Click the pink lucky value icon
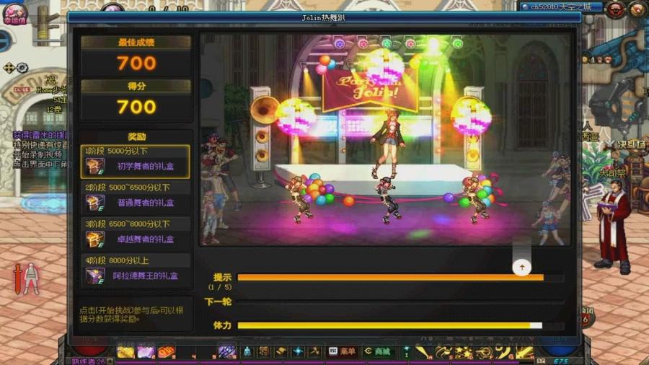 15,13
